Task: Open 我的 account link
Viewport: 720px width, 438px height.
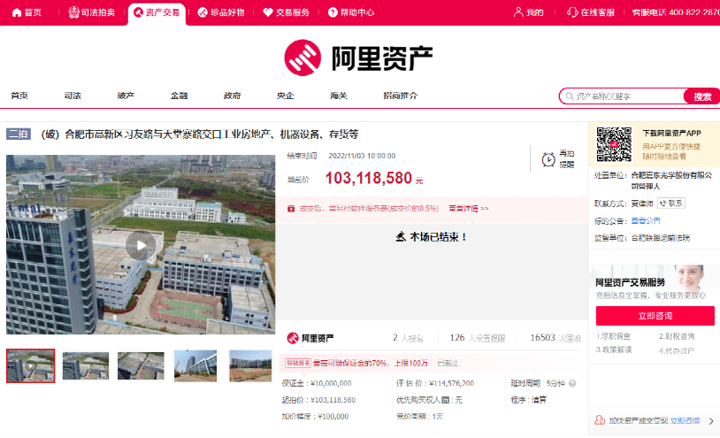Action: (x=529, y=12)
